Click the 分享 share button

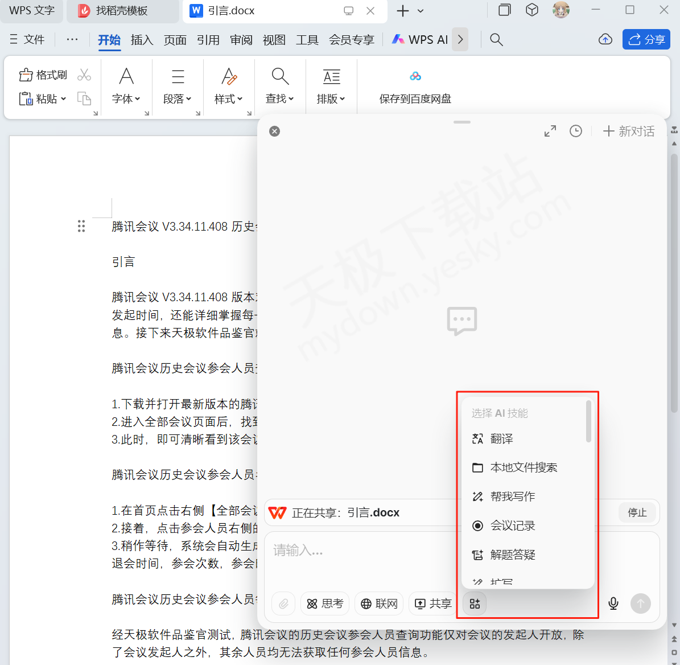tap(646, 39)
